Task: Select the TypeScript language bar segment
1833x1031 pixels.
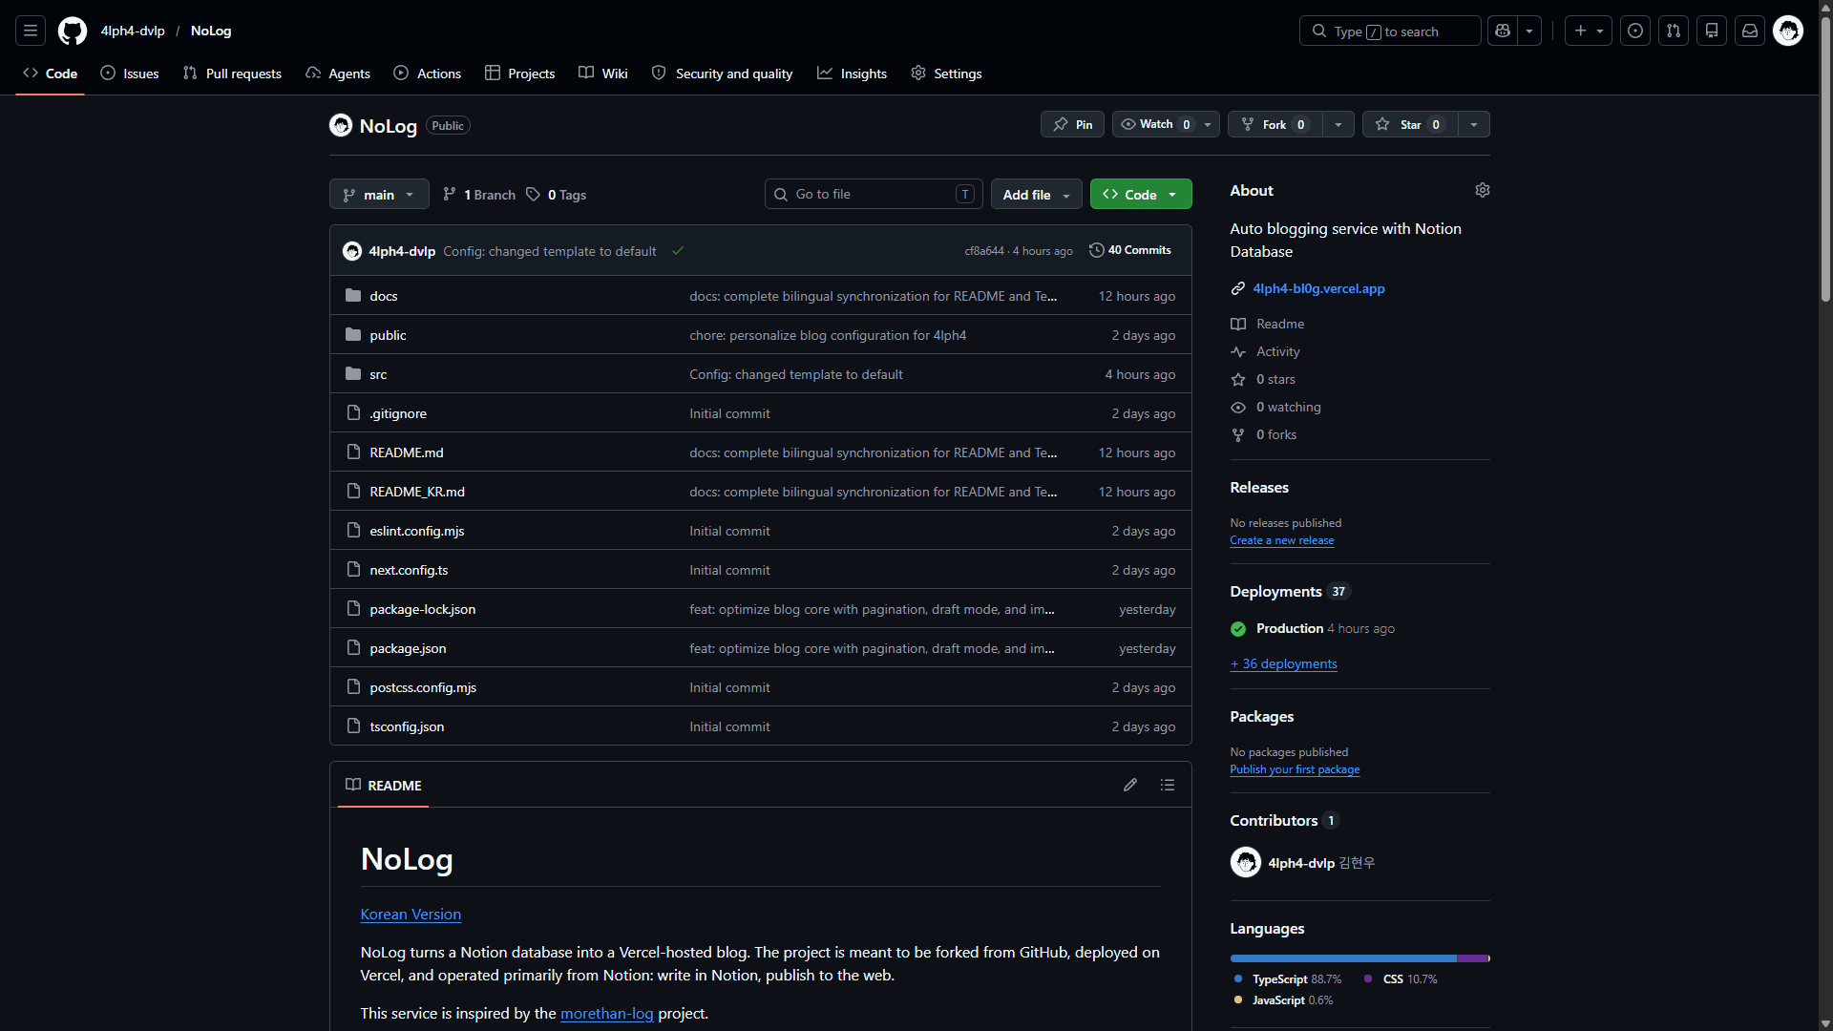Action: pyautogui.click(x=1343, y=957)
